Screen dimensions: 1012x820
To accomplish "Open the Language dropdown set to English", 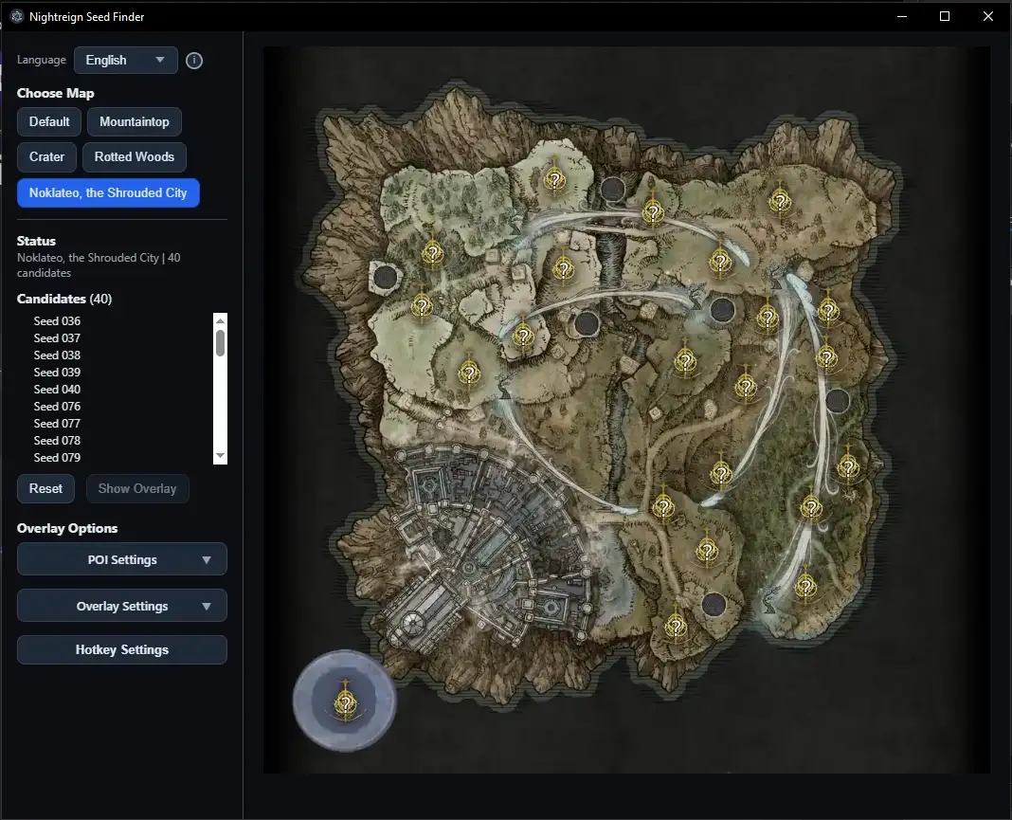I will tap(125, 60).
